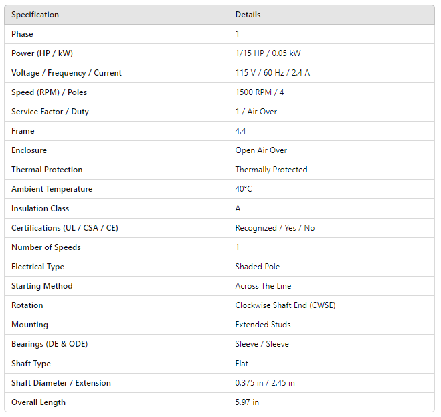Click the Frame value 4.4
The height and width of the screenshot is (417, 441).
point(240,131)
